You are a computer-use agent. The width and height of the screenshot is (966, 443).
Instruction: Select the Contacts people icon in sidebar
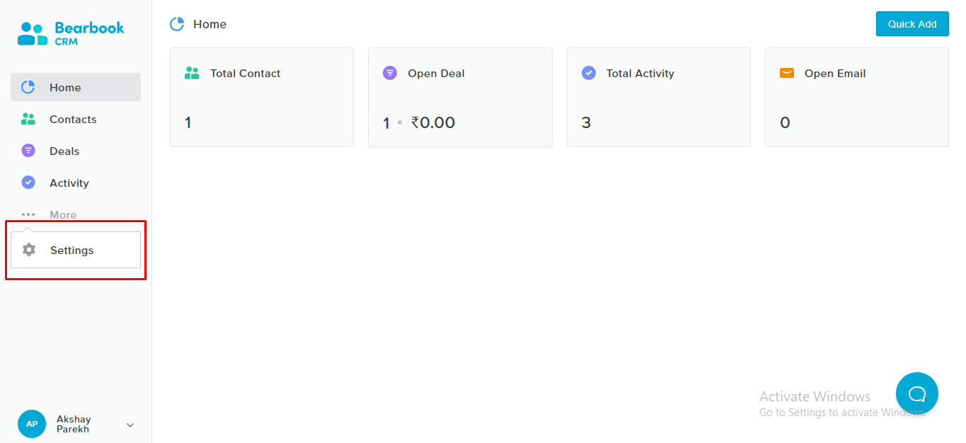(28, 119)
